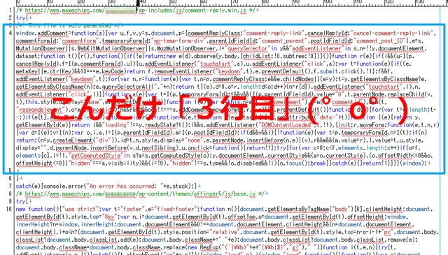Click line number 8 in the gutter

pyautogui.click(x=10, y=194)
